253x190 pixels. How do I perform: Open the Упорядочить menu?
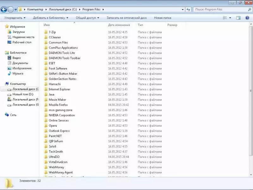click(15, 18)
